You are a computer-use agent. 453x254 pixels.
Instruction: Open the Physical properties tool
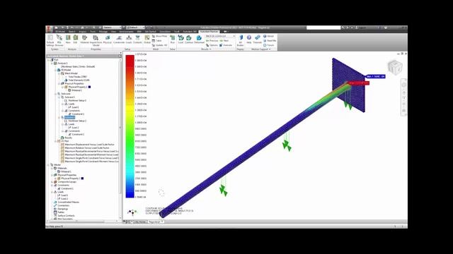coord(107,40)
